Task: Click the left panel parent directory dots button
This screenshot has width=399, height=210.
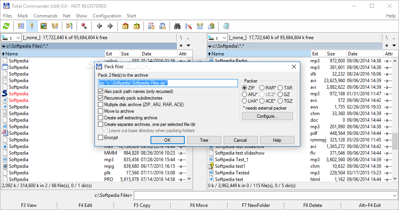Action: (x=188, y=38)
